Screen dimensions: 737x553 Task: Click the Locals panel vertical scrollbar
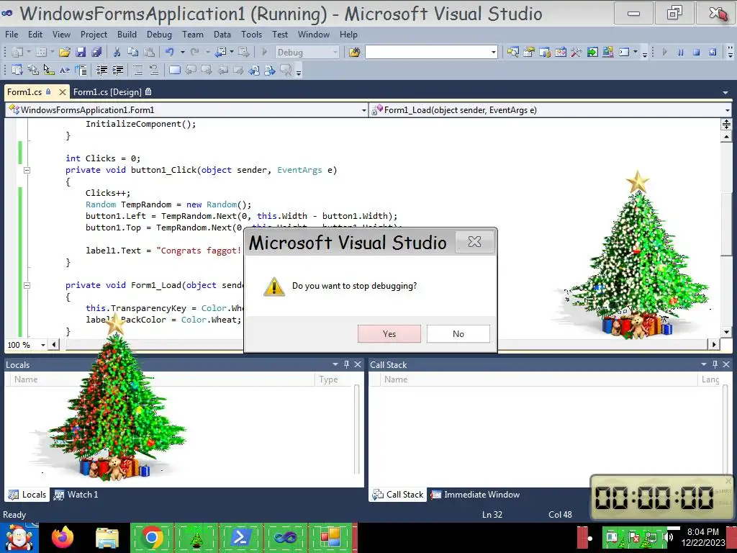(x=357, y=429)
